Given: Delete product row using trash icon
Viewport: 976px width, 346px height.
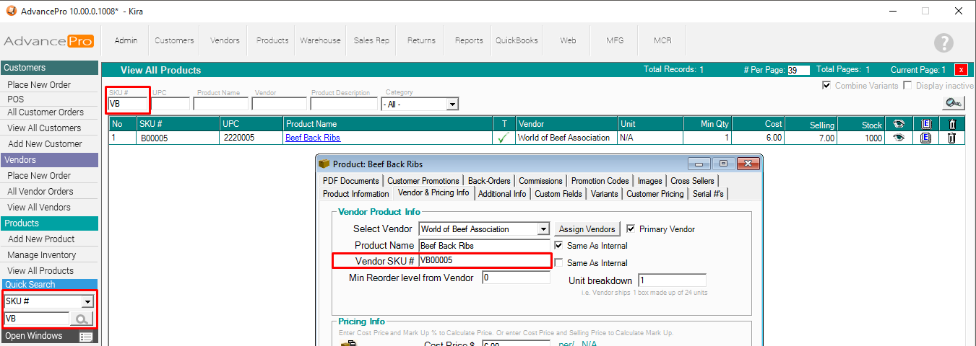Looking at the screenshot, I should 951,138.
